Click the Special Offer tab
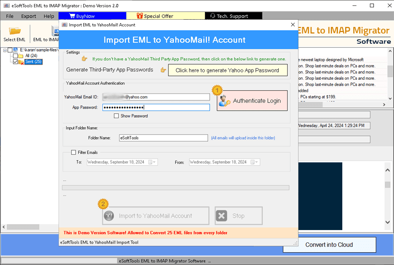 tap(165, 16)
